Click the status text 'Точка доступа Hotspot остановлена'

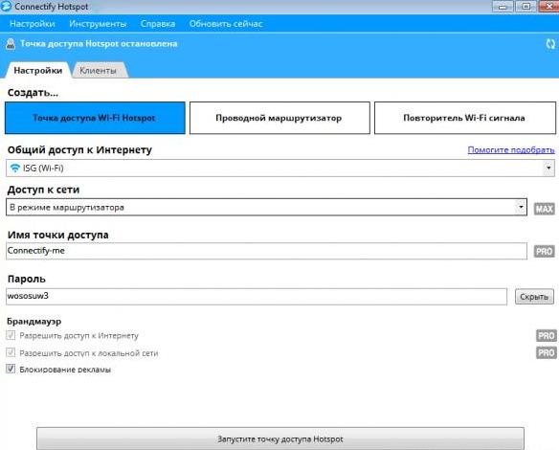point(99,44)
